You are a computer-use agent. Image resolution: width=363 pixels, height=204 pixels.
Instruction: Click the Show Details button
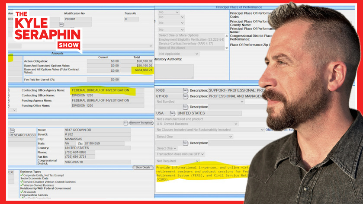click(143, 167)
